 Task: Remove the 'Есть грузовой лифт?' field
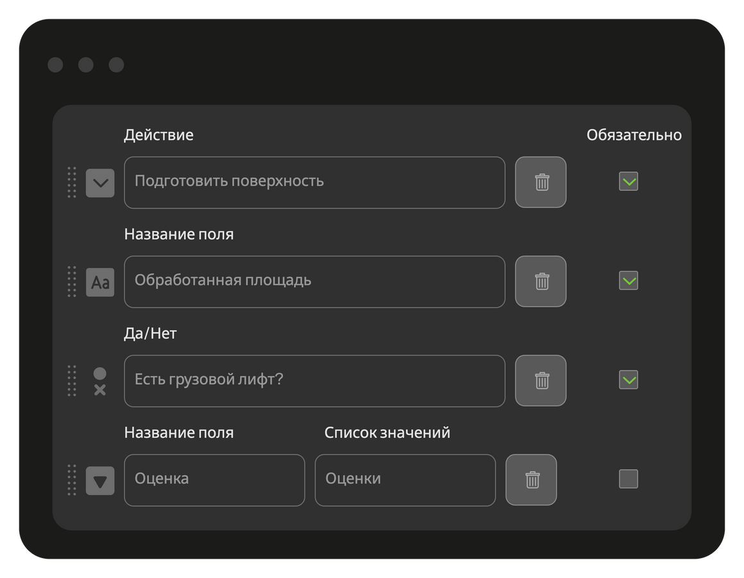[x=541, y=380]
